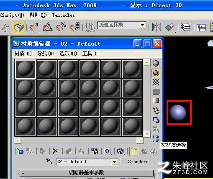
Task: Open the Layer Manager icon
Action: (186, 27)
